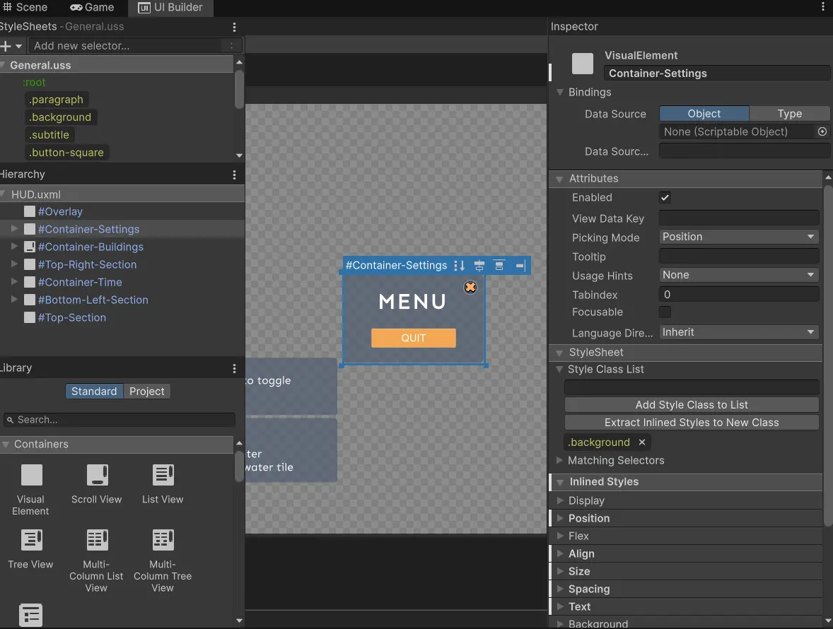Viewport: 833px width, 629px height.
Task: Click the Tooltip input field
Action: tap(738, 257)
